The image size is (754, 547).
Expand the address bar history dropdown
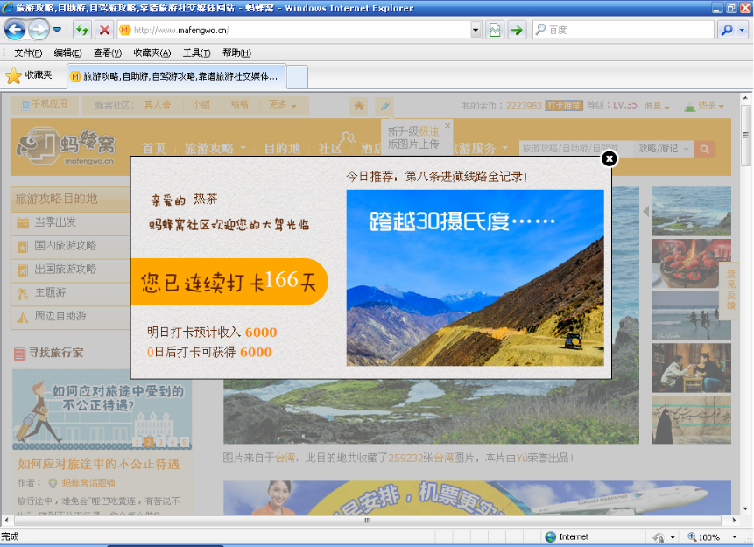(476, 30)
